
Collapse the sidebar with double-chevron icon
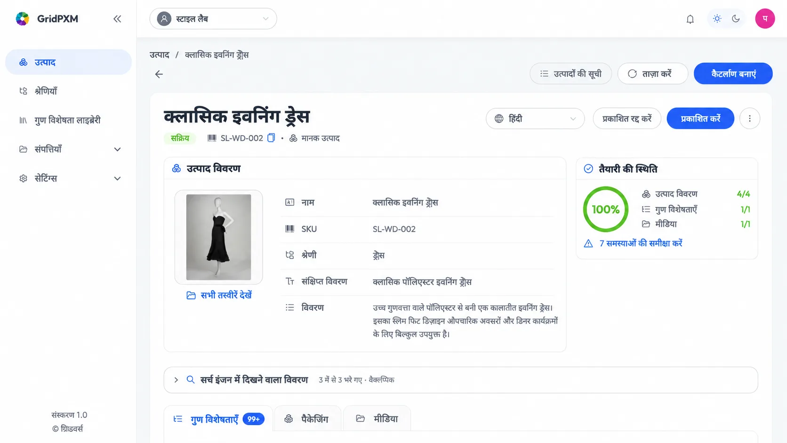(x=117, y=19)
